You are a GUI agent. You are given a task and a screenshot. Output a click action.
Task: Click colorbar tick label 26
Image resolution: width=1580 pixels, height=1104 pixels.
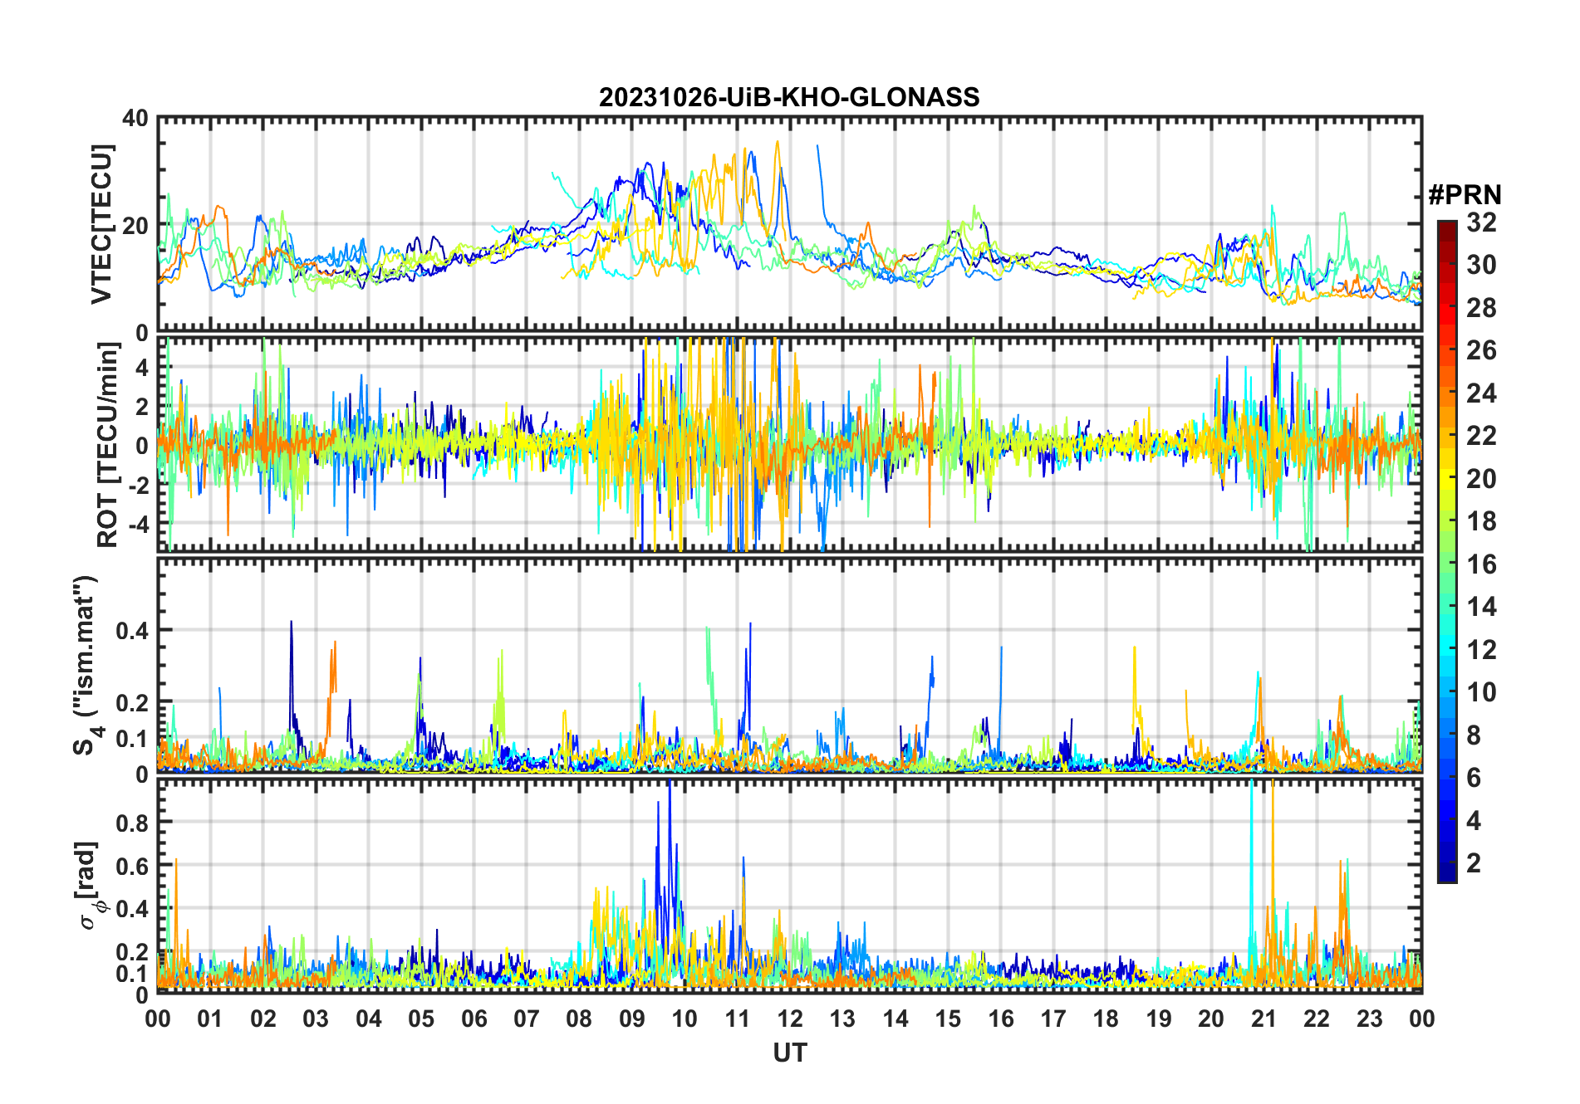(x=1481, y=350)
